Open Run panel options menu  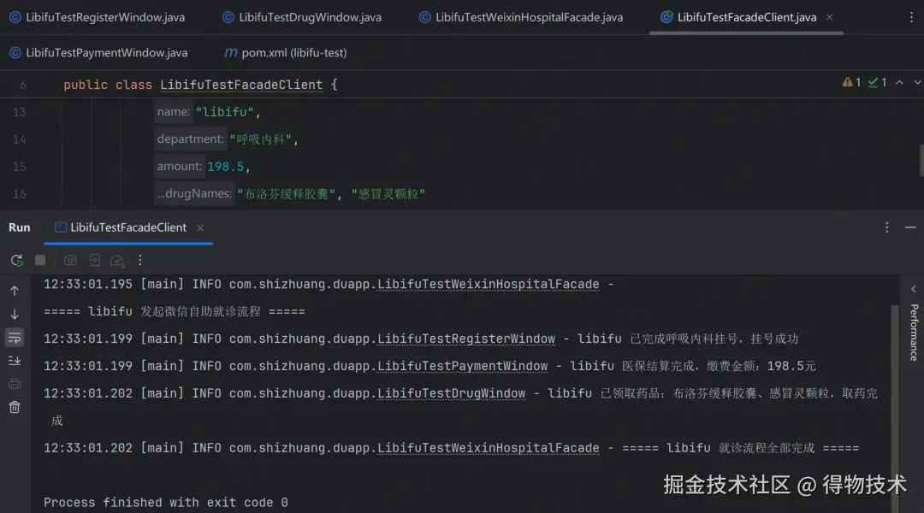887,227
